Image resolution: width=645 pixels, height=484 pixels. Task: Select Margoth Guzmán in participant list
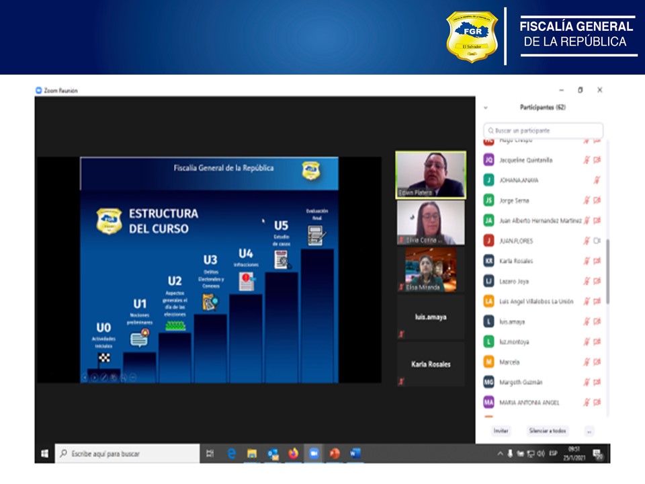point(521,382)
